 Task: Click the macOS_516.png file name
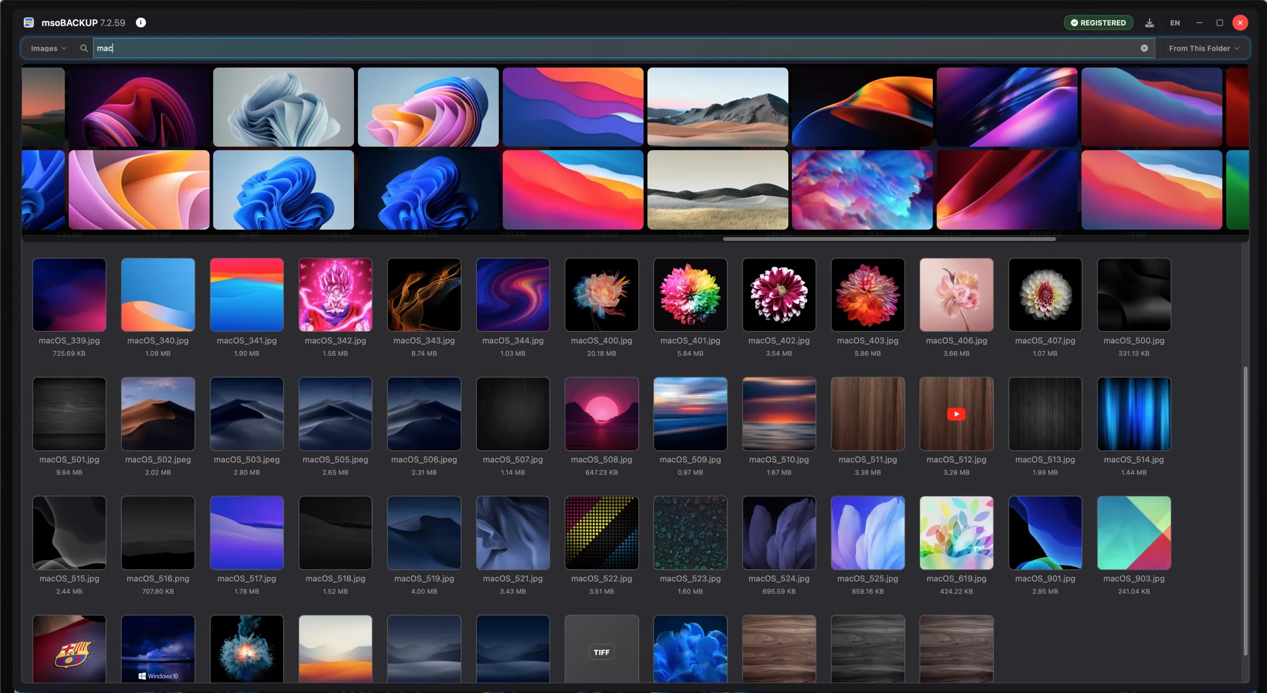(x=158, y=579)
